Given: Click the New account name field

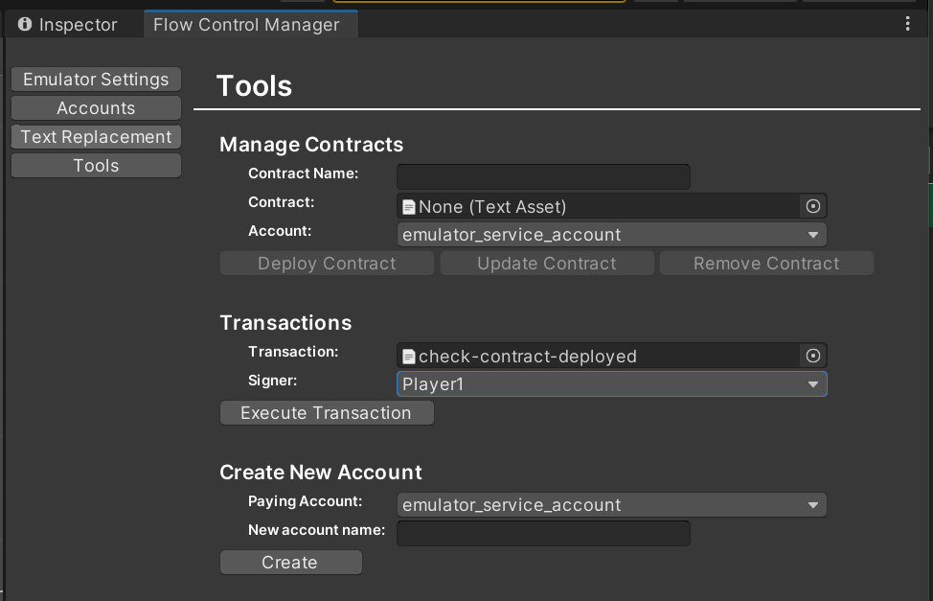Looking at the screenshot, I should pos(542,533).
